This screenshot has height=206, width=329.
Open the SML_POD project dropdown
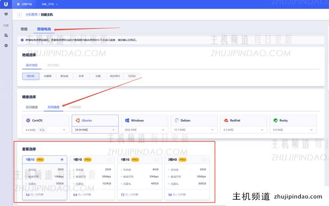(50, 4)
